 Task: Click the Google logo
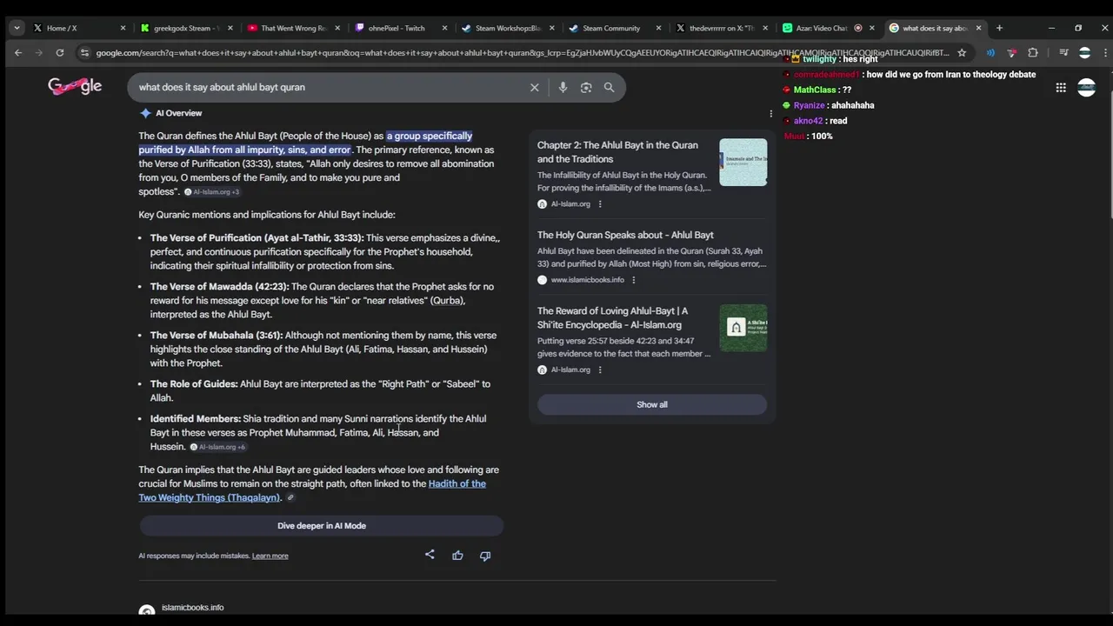(75, 86)
